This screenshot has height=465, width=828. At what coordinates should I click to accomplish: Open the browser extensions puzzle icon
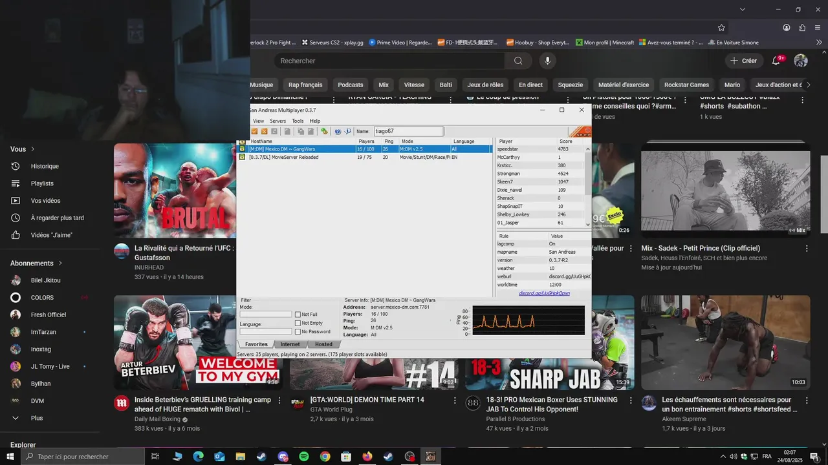click(x=802, y=28)
